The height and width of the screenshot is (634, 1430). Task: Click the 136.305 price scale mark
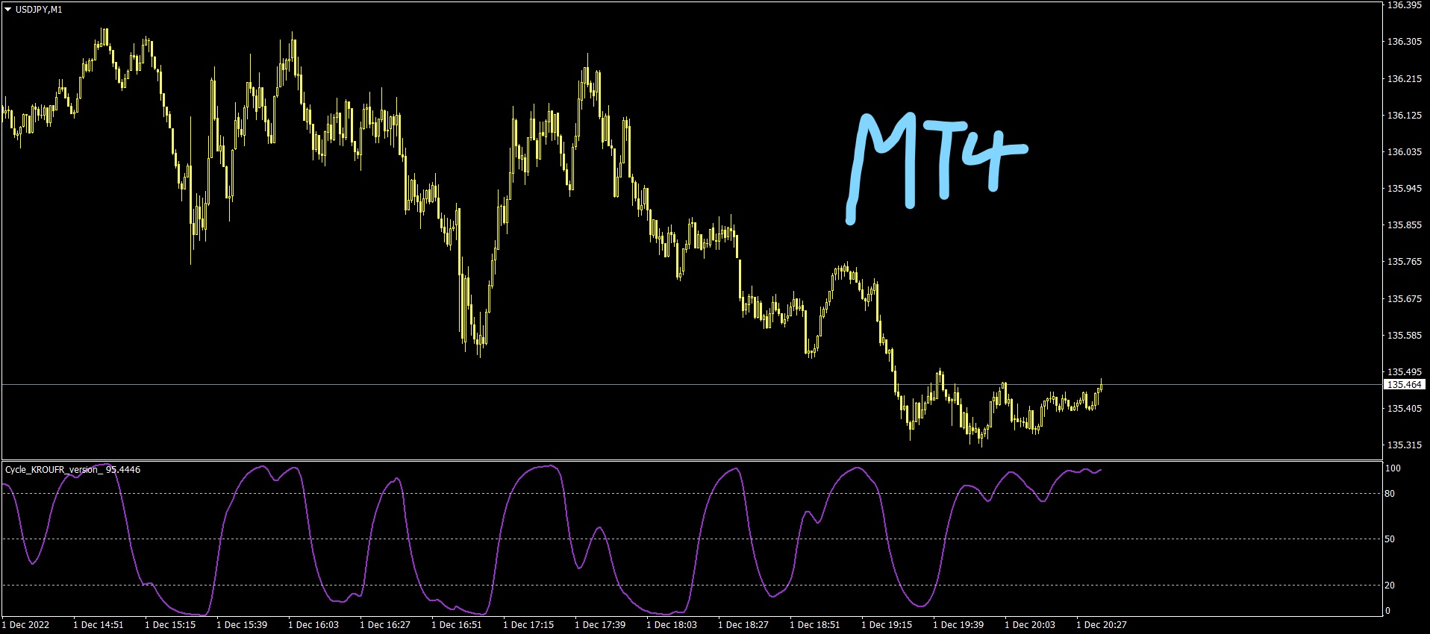pyautogui.click(x=1404, y=42)
